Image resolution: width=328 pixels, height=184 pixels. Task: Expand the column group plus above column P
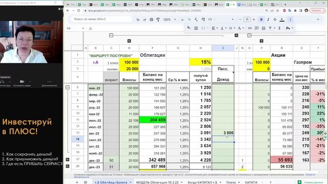coord(261,41)
